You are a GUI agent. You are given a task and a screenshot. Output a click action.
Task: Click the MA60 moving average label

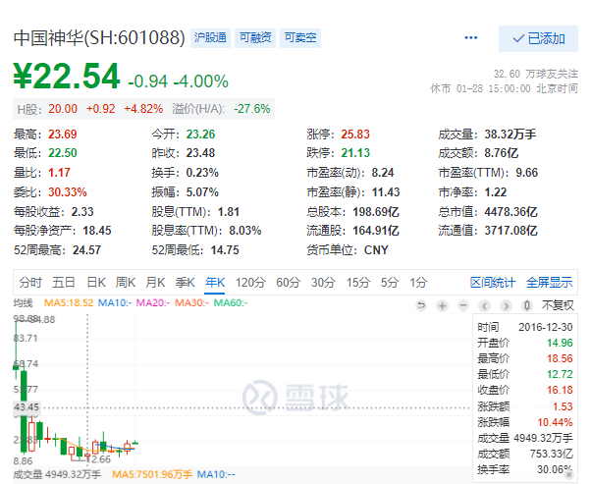pos(231,302)
